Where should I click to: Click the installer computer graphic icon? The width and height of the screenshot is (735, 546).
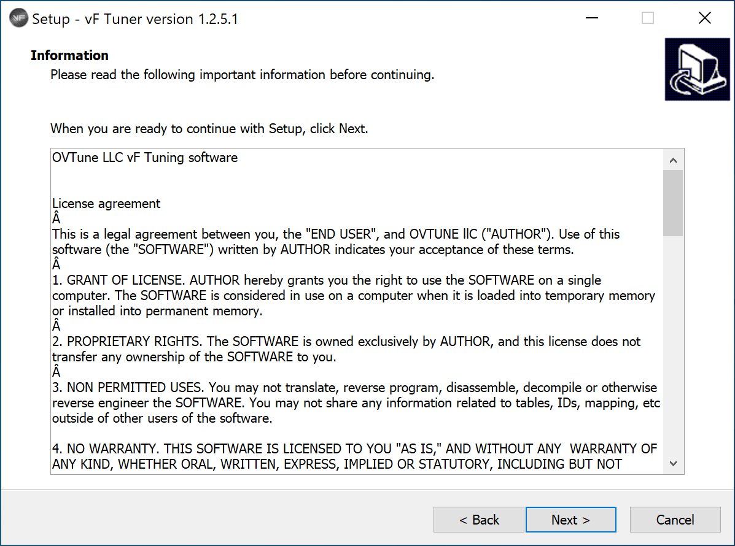[x=698, y=69]
